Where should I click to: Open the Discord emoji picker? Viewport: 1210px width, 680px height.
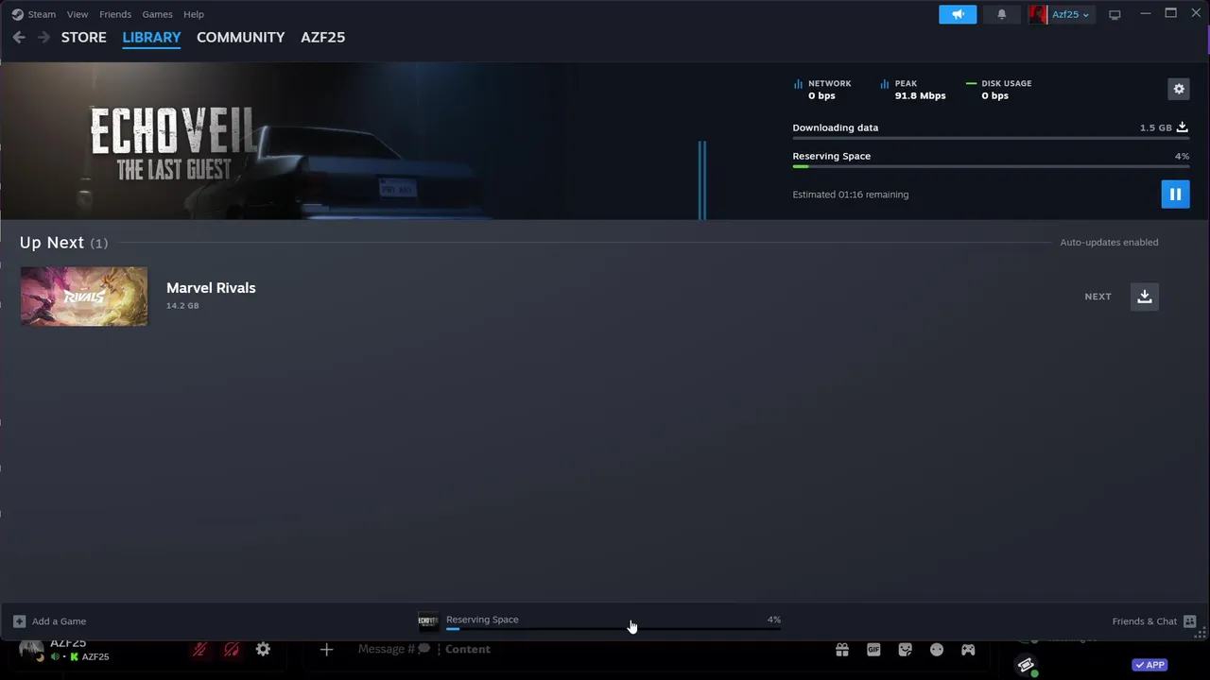[937, 650]
